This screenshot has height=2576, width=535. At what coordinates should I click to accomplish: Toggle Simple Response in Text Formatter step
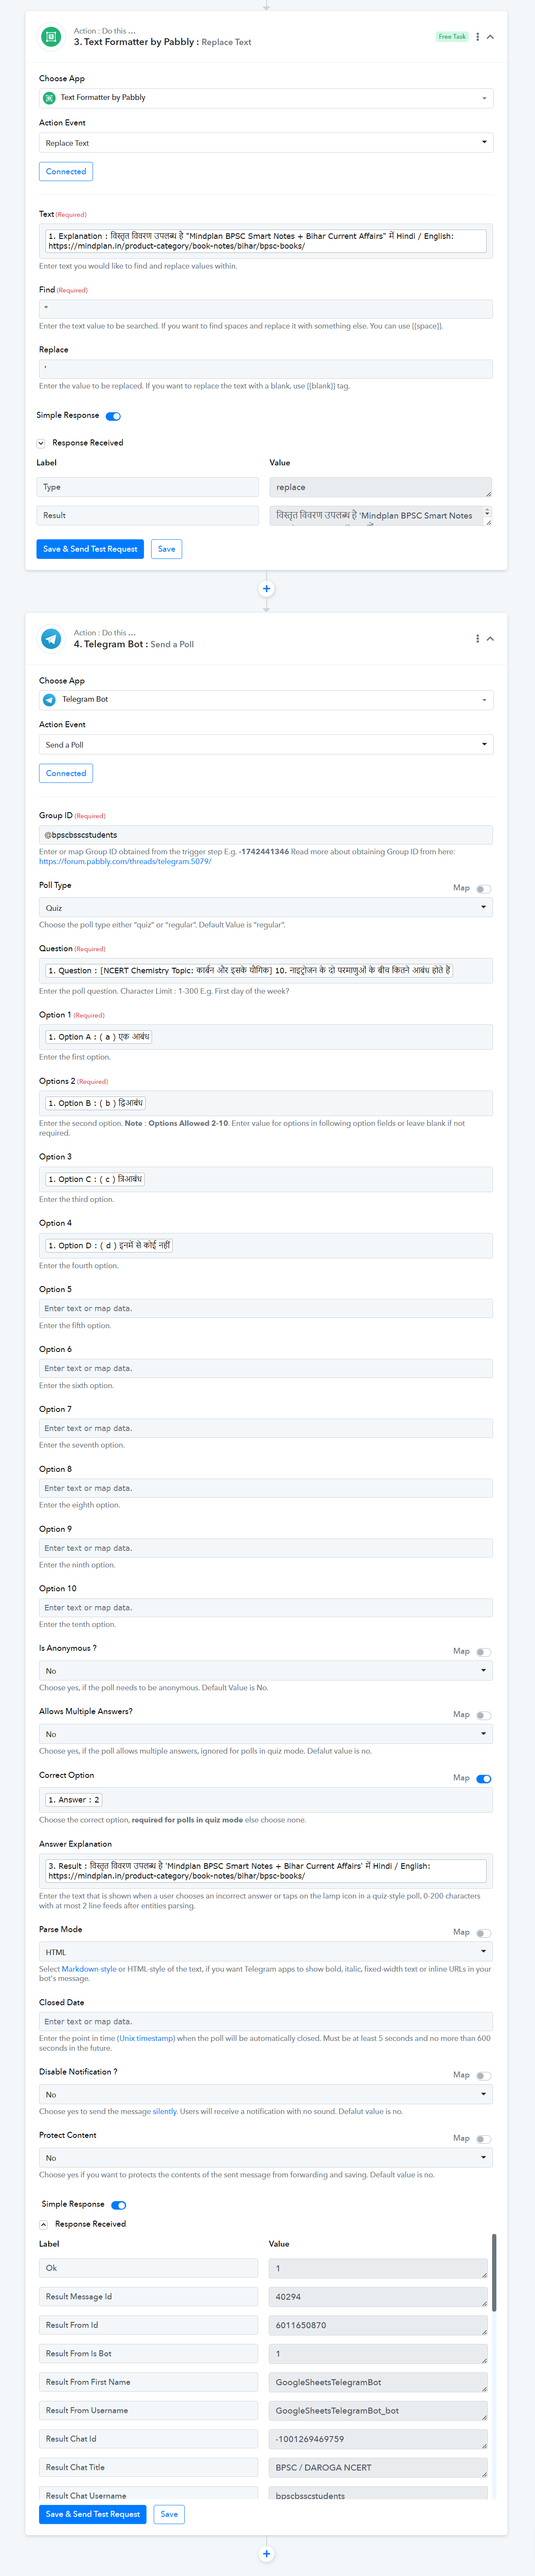113,416
